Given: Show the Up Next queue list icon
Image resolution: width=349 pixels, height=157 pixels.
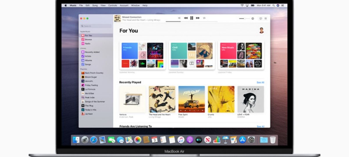Looking at the screenshot, I should [x=266, y=18].
